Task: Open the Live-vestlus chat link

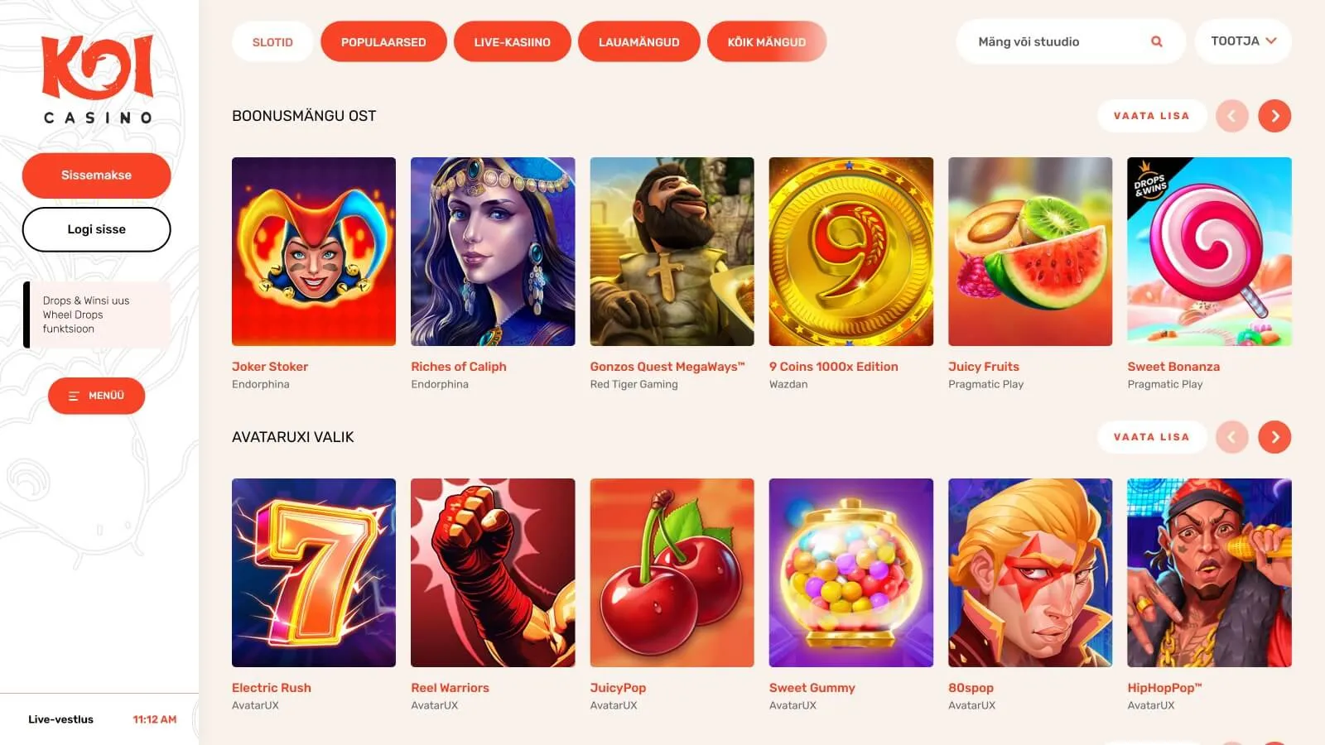Action: [x=60, y=719]
